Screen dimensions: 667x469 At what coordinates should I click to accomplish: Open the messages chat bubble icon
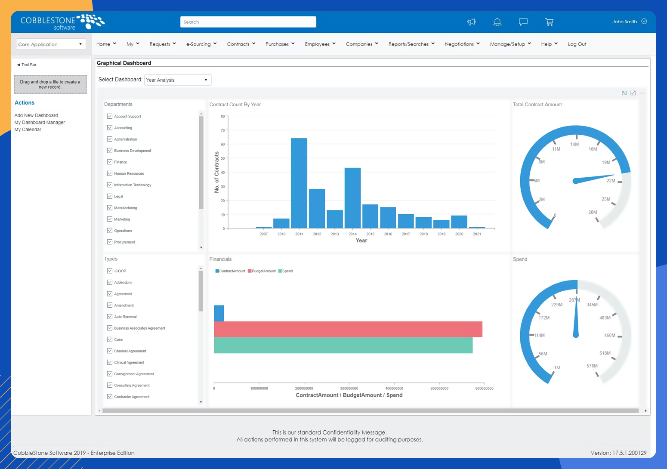pos(523,22)
